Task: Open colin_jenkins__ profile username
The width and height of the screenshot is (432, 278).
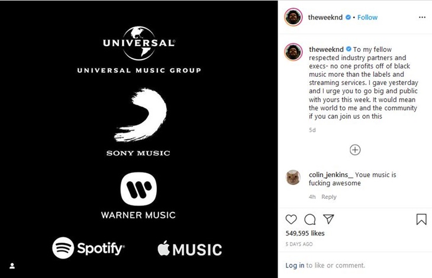Action: [x=331, y=175]
